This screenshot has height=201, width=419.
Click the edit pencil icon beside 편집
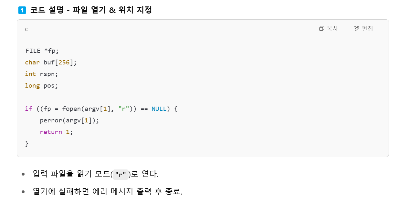click(357, 28)
